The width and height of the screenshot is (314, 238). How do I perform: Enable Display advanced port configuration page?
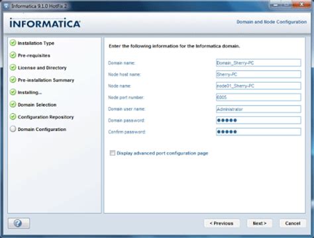[x=113, y=153]
